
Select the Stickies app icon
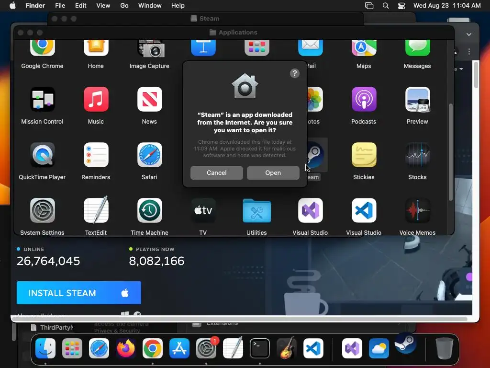364,155
